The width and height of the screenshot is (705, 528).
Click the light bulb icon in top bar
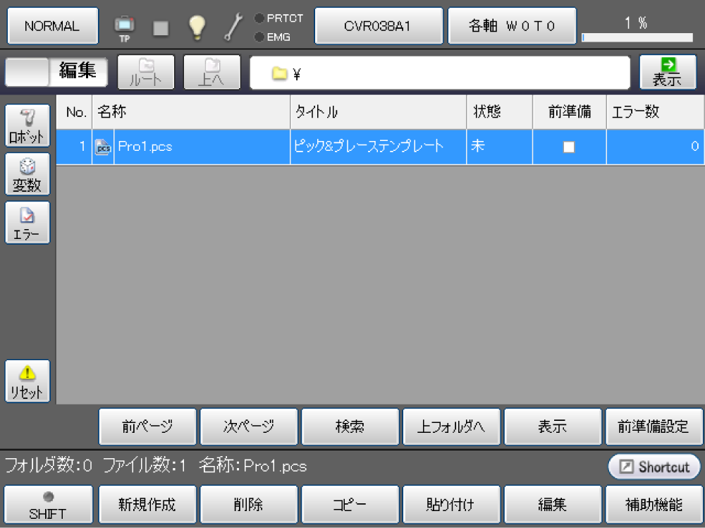click(197, 27)
